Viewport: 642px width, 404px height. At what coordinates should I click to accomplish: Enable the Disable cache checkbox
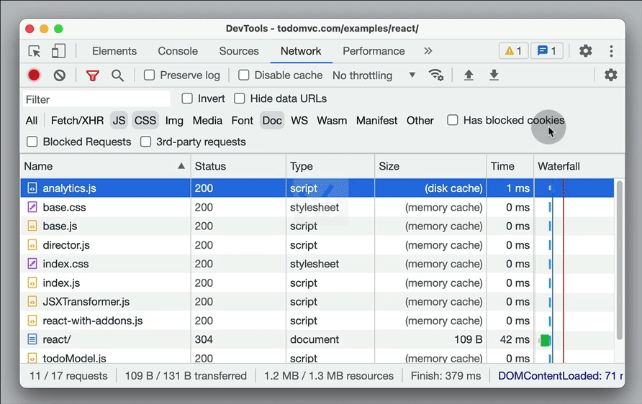coord(243,75)
